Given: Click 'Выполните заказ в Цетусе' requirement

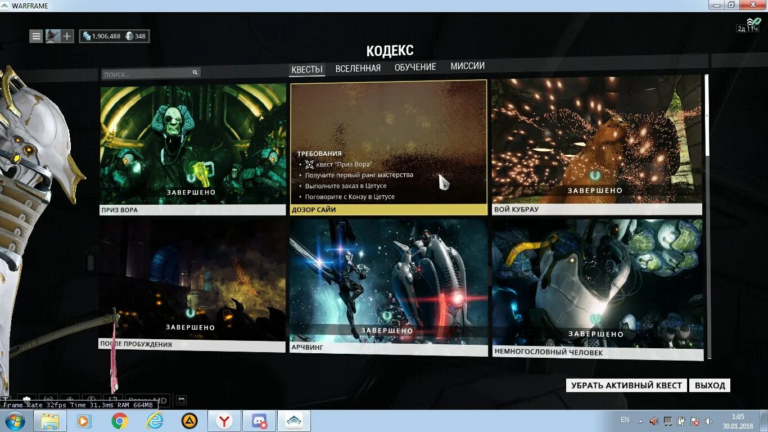Looking at the screenshot, I should pyautogui.click(x=346, y=186).
